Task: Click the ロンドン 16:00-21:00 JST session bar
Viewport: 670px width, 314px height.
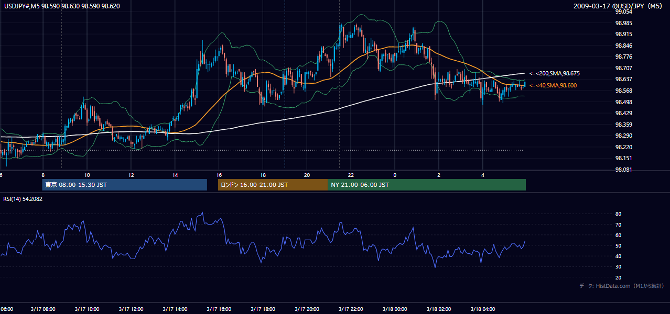Action: point(273,185)
